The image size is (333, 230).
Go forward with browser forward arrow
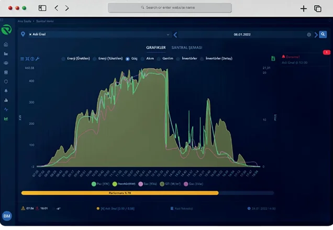pos(67,8)
